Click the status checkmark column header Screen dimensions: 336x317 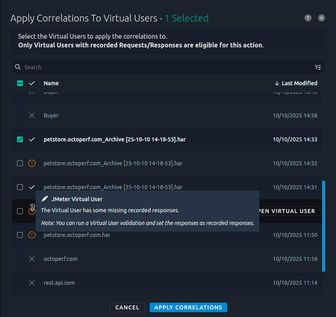coord(32,83)
